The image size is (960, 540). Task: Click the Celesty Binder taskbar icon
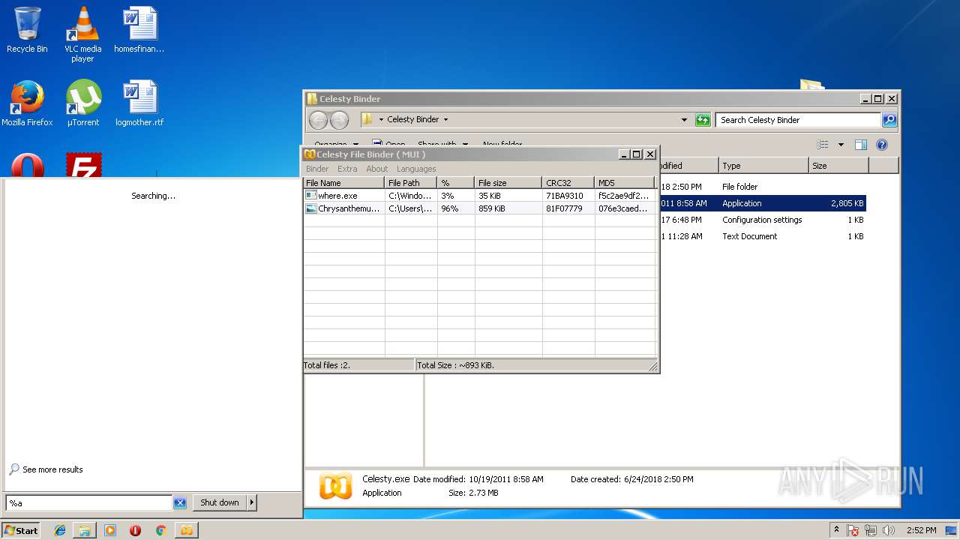pyautogui.click(x=186, y=530)
